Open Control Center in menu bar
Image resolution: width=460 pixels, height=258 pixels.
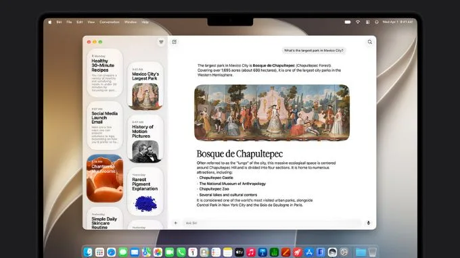(367, 22)
